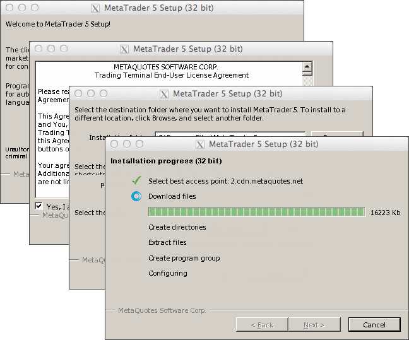409x340 pixels.
Task: Click Cancel in the installation progress window
Action: (x=374, y=325)
